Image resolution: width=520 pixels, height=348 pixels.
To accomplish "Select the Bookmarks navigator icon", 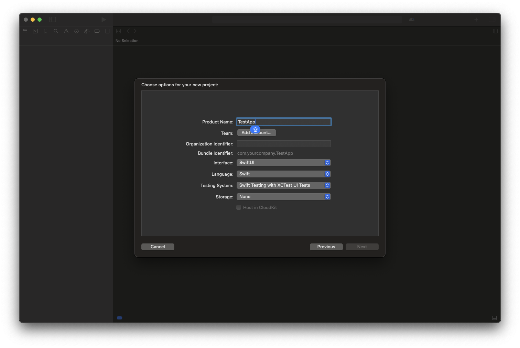I will (x=45, y=31).
